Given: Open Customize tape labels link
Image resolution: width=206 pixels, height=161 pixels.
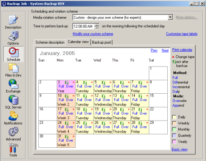Looking at the screenshot, I should click(182, 34).
